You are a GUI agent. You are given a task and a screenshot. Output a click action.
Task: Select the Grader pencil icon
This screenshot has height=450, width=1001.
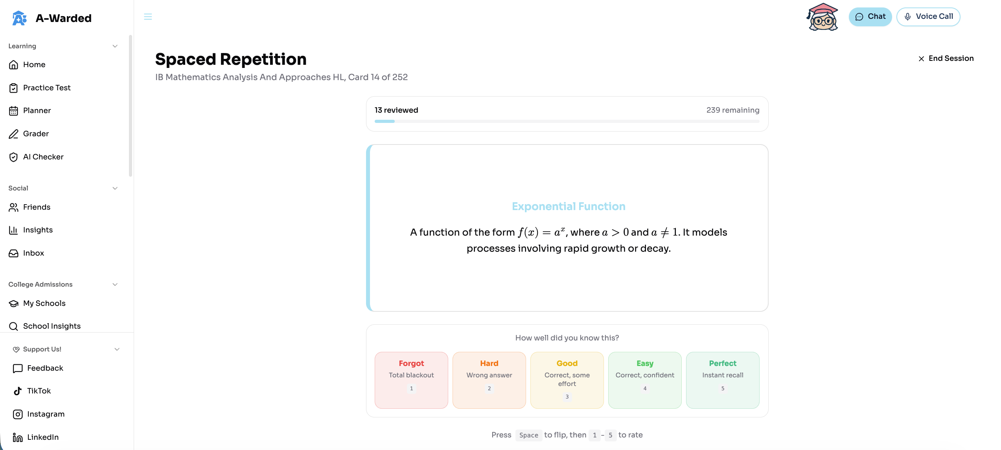[x=13, y=134]
